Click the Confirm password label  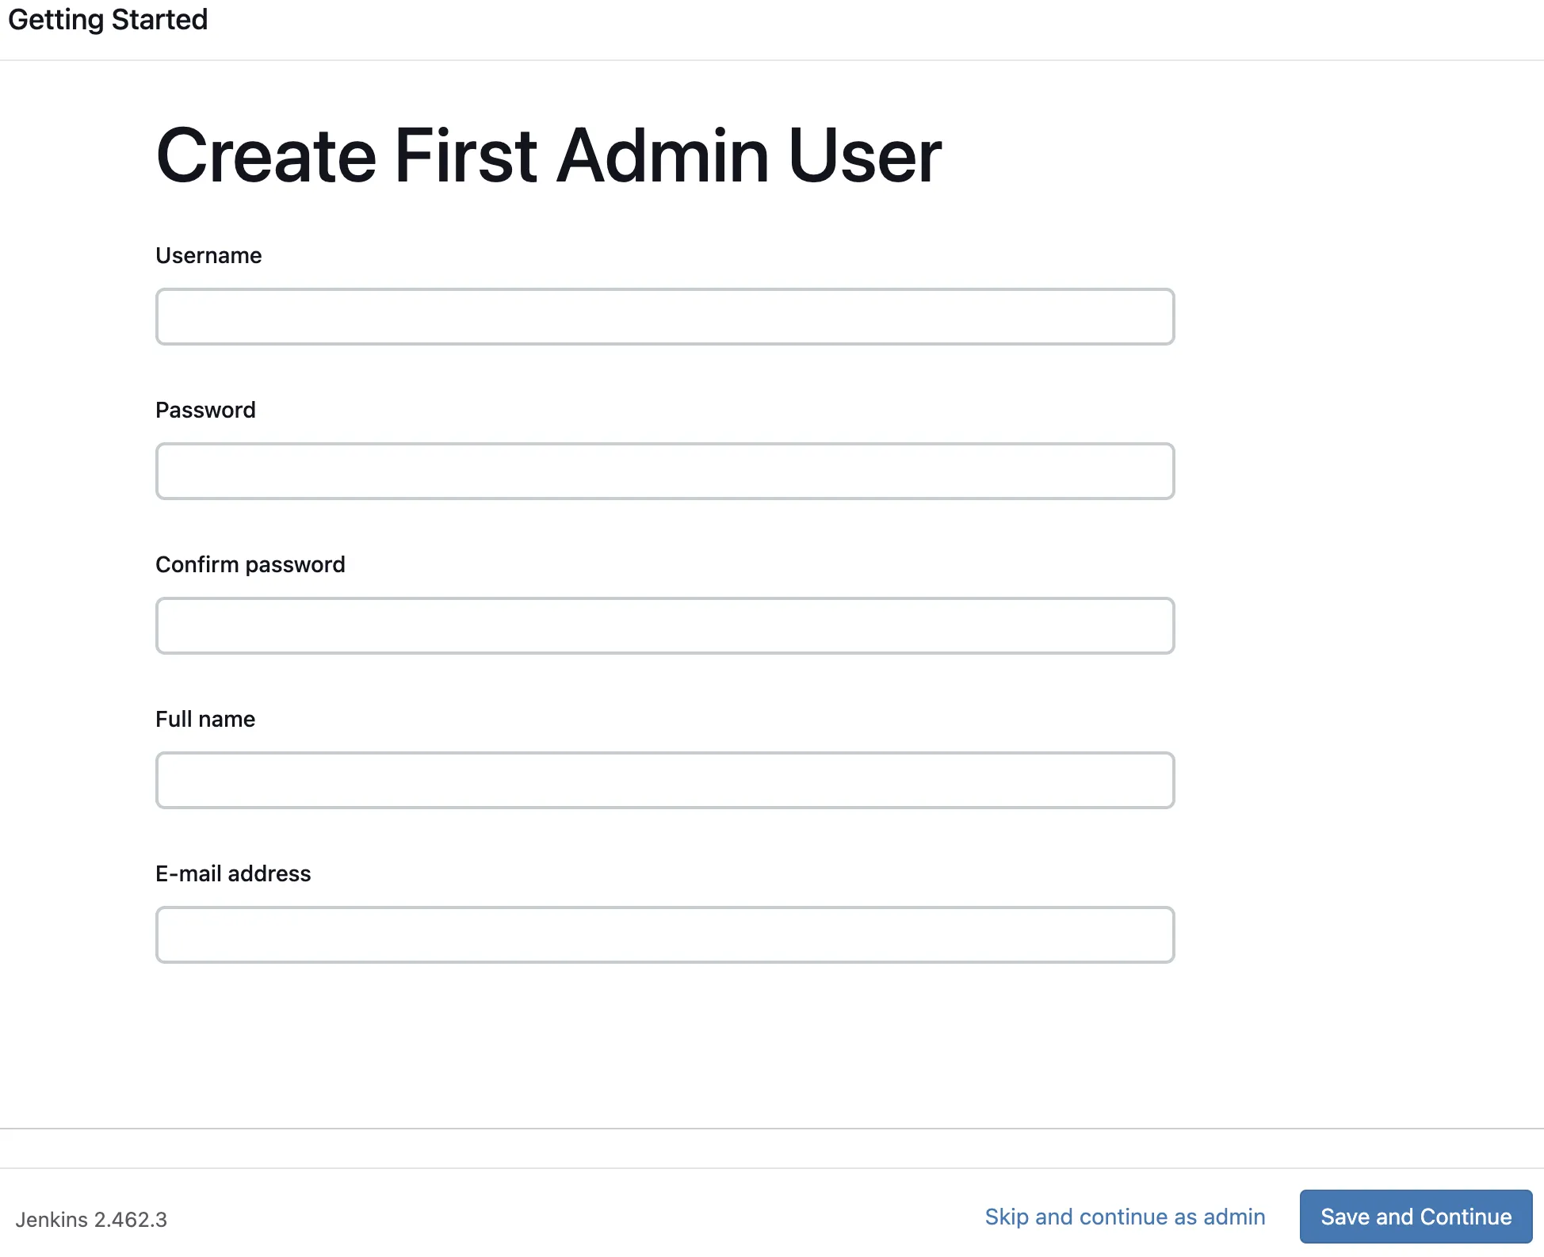click(250, 564)
